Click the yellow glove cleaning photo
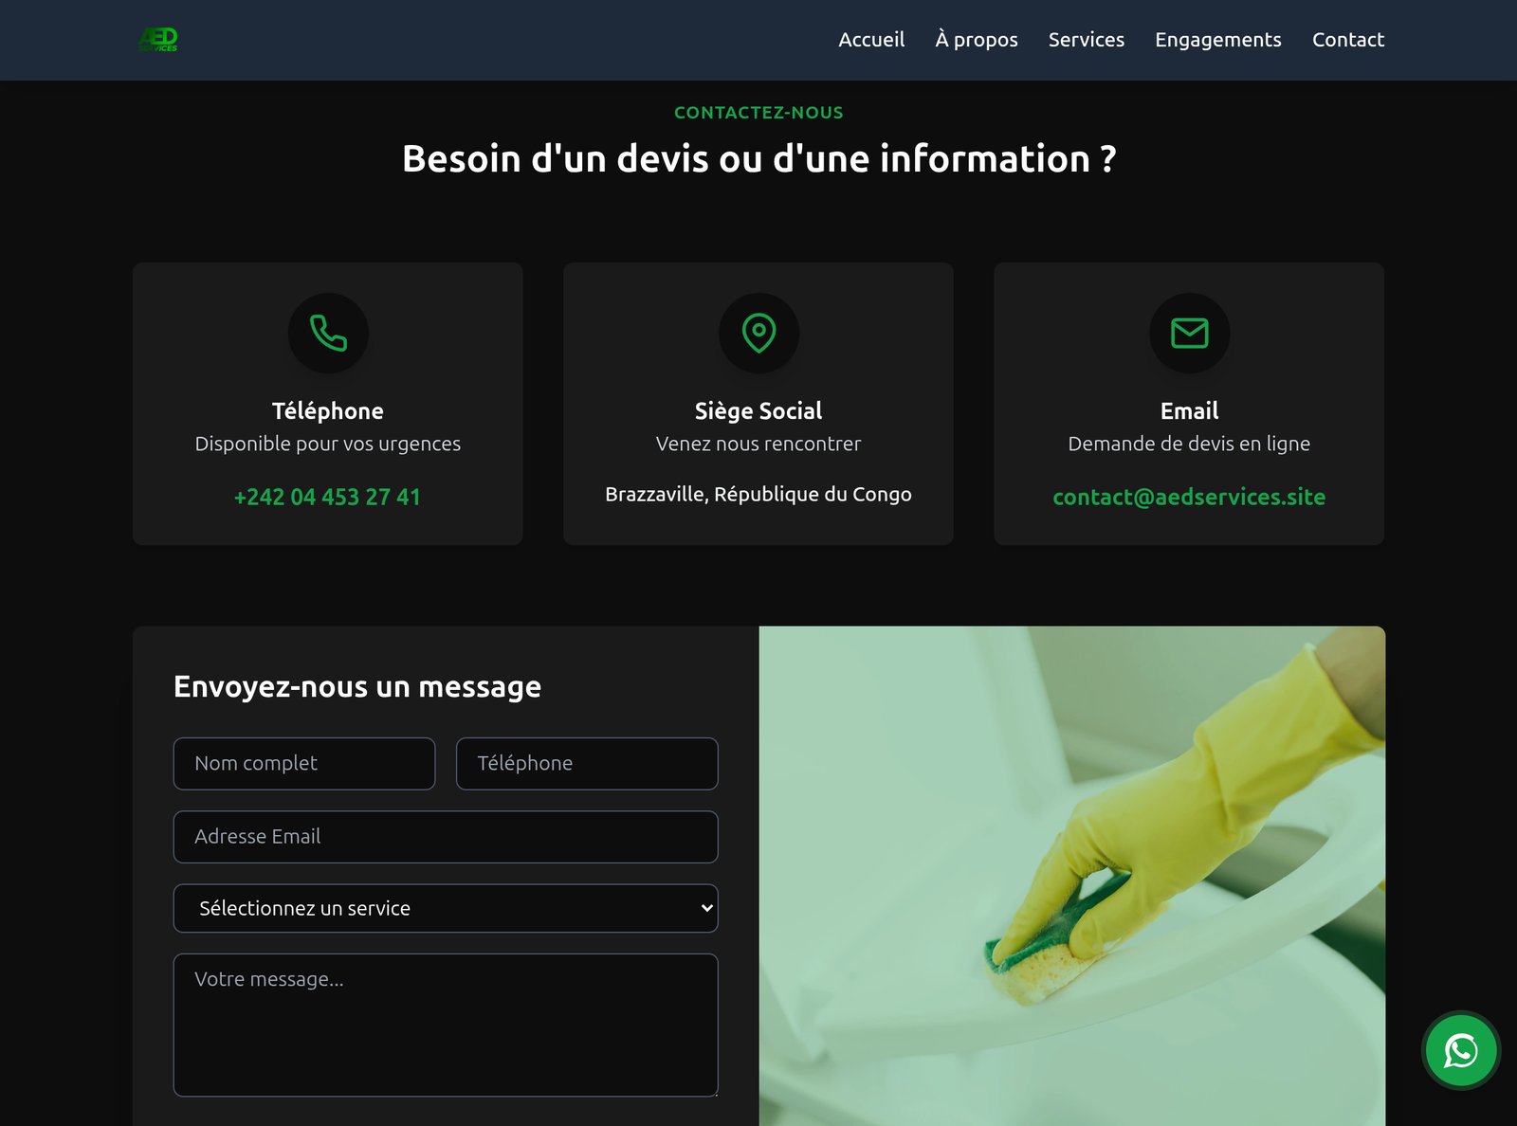1517x1126 pixels. point(1072,876)
